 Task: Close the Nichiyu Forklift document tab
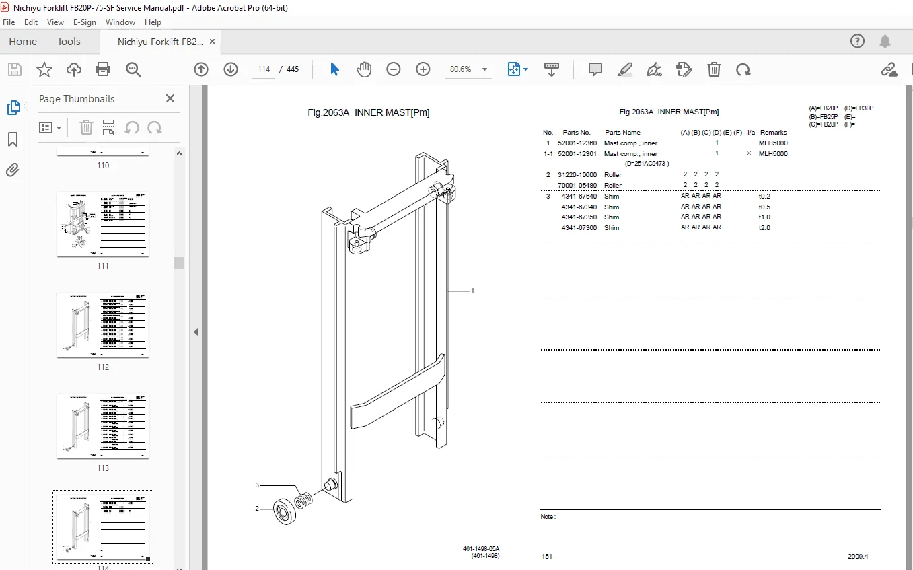coord(213,42)
